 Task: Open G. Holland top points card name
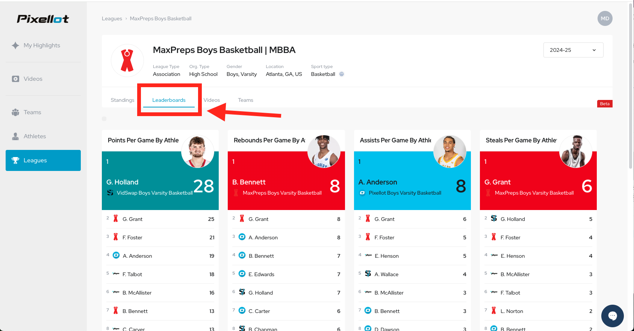pos(123,182)
